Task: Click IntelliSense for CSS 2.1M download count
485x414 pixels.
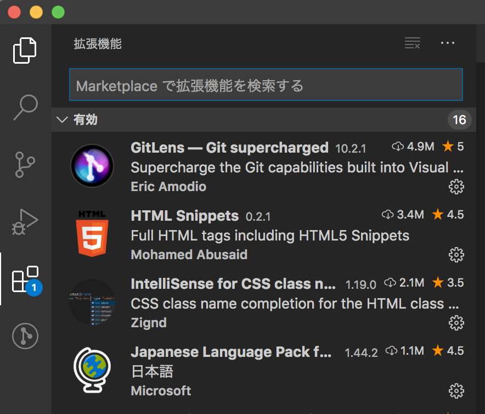Action: [404, 282]
